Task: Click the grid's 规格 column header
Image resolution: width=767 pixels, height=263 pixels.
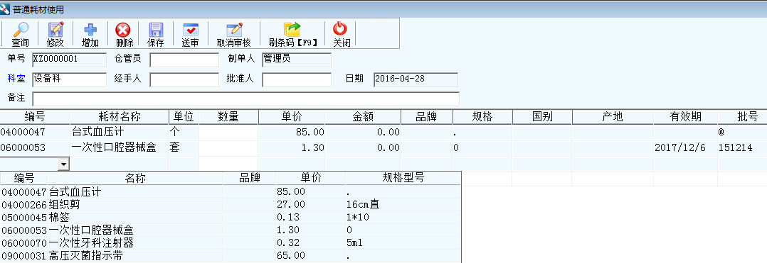Action: [x=482, y=117]
